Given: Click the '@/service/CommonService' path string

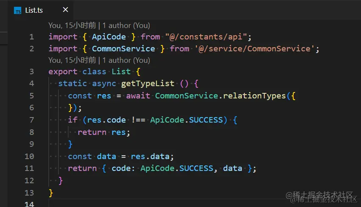Looking at the screenshot, I should pyautogui.click(x=255, y=49).
